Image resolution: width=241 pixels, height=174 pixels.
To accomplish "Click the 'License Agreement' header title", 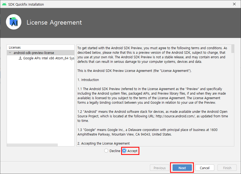I will (54, 22).
